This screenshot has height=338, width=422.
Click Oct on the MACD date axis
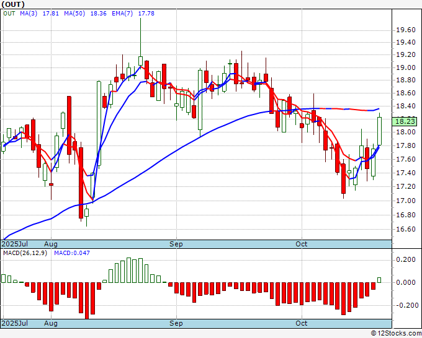301,323
